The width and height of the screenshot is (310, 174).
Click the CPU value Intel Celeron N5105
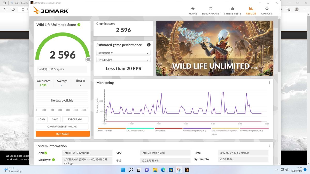point(165,153)
